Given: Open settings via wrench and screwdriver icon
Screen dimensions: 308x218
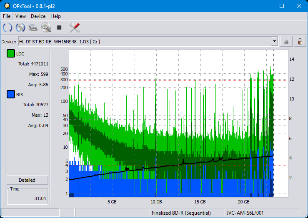Looking at the screenshot, I should pyautogui.click(x=75, y=28).
